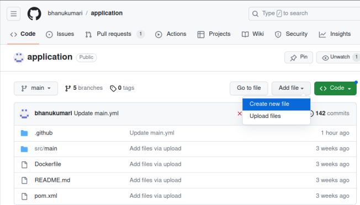The width and height of the screenshot is (360, 205).
Task: Click src/main row's Add files via upload
Action: pos(156,149)
